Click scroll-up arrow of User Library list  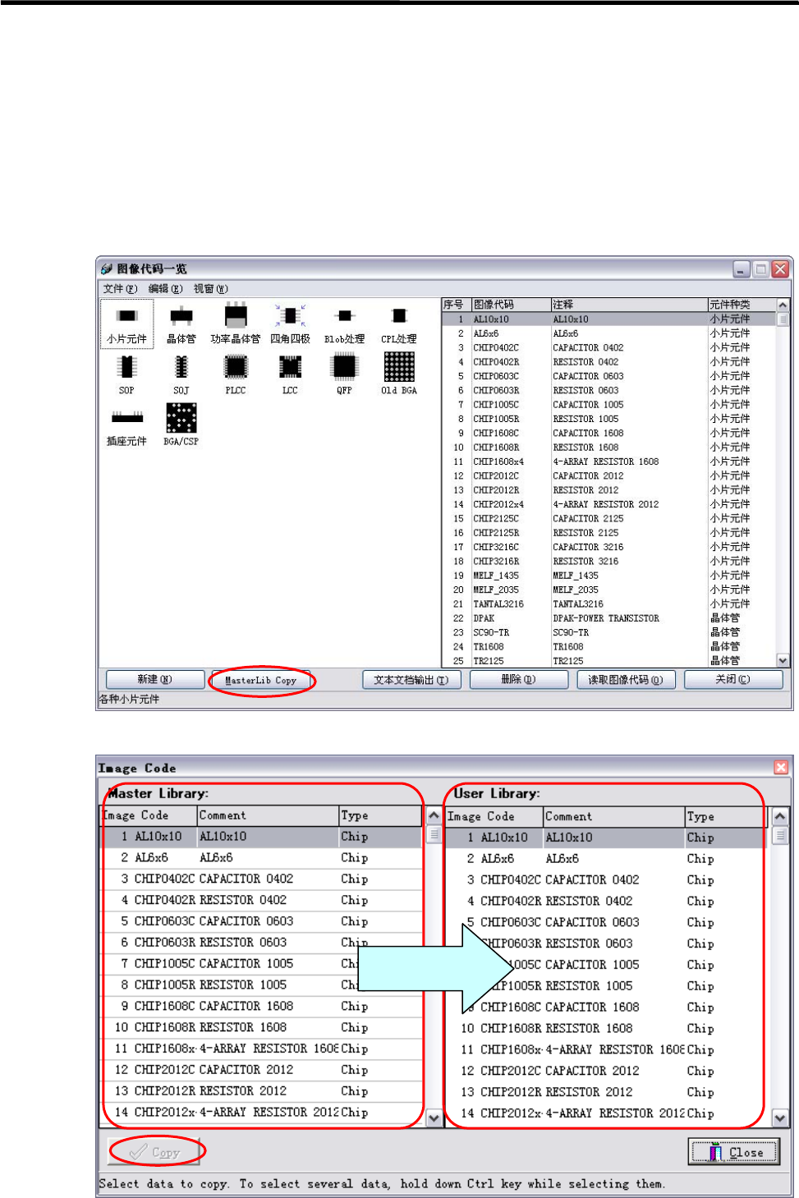[x=780, y=816]
